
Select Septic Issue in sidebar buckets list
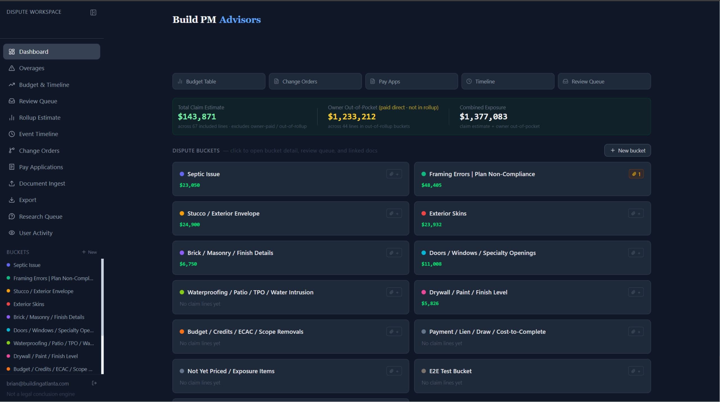51,265
